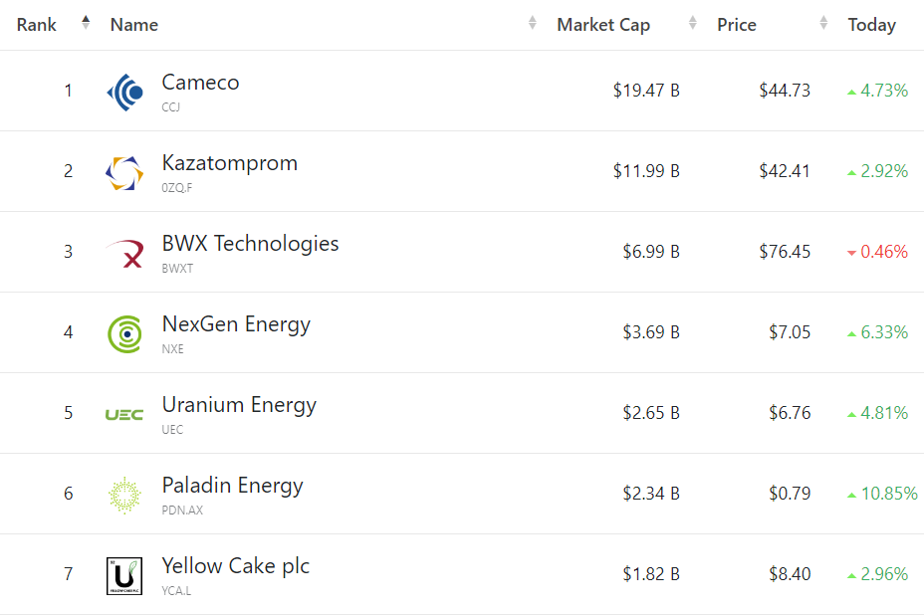Sort using arrows beside Price column

coord(823,24)
